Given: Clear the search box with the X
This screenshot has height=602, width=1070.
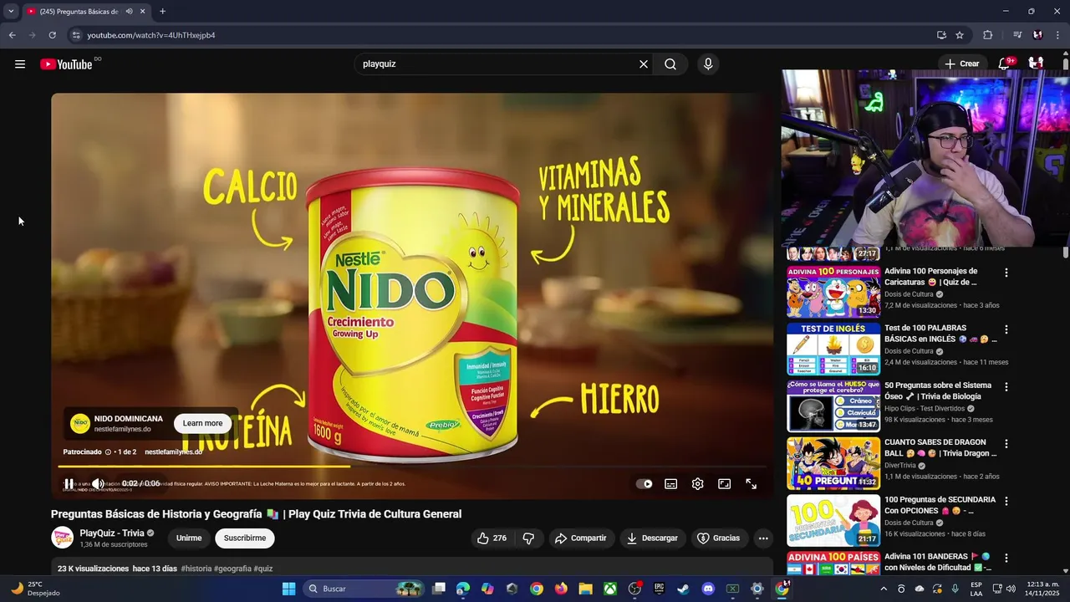Looking at the screenshot, I should click(644, 64).
